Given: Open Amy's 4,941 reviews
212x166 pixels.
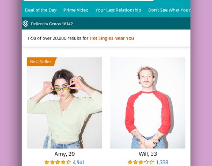Looking at the screenshot, I should click(79, 162).
